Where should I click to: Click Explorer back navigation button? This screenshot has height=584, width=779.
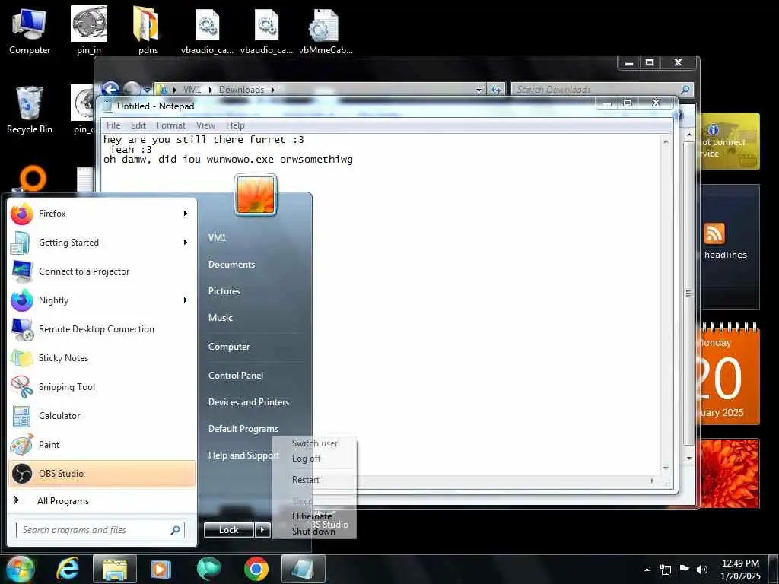(110, 90)
